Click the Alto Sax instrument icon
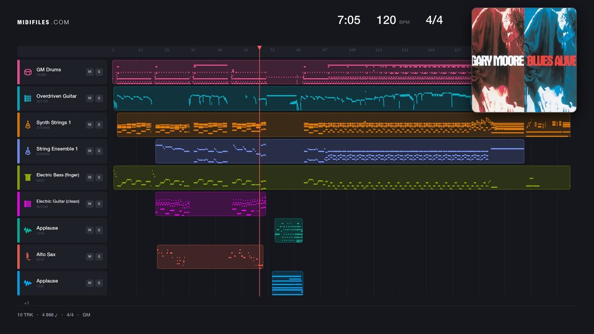 click(28, 256)
